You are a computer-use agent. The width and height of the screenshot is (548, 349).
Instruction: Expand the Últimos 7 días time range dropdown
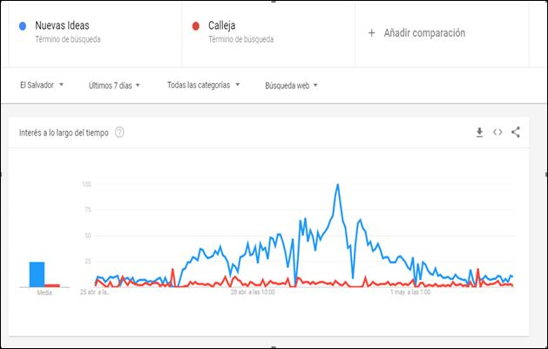click(x=114, y=86)
